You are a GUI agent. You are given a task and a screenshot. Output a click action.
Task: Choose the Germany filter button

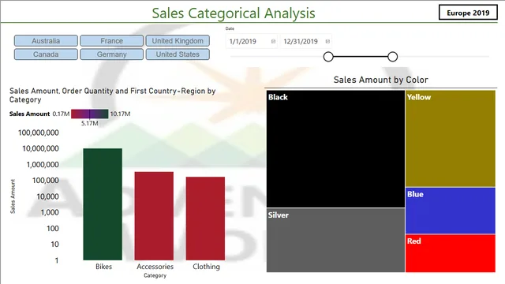[x=112, y=54]
